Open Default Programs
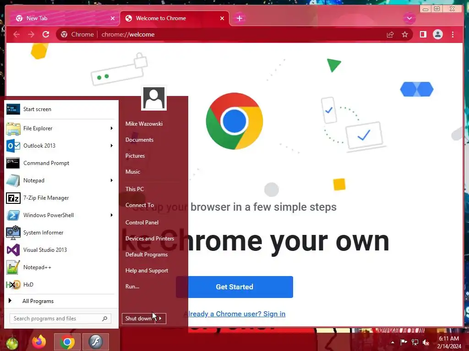The height and width of the screenshot is (351, 469). pyautogui.click(x=146, y=255)
